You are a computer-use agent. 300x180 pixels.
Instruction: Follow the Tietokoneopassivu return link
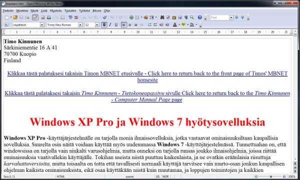tap(147, 96)
